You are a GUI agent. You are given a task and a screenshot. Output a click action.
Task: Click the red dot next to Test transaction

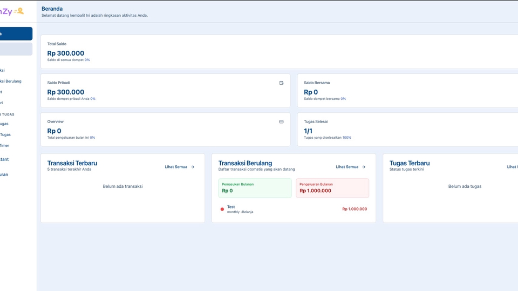(x=222, y=209)
